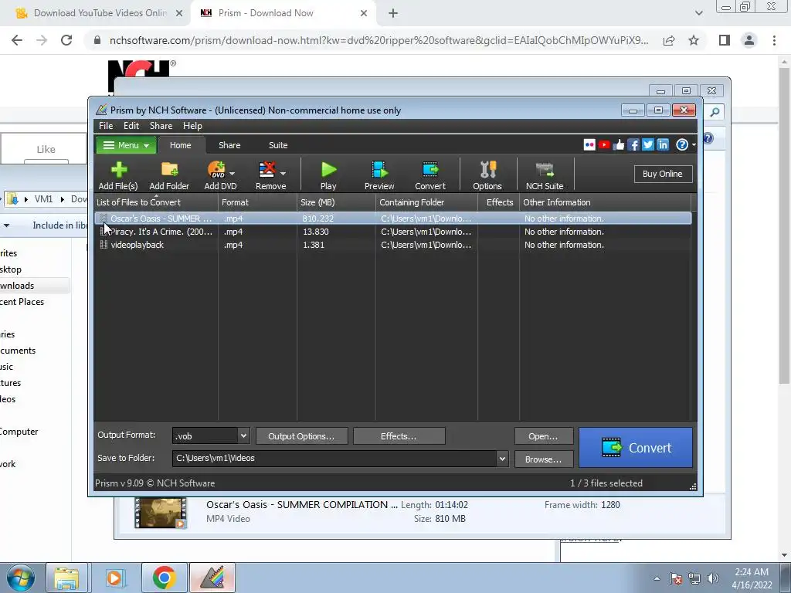Click the Preview toolbar icon
The image size is (791, 593).
point(379,175)
